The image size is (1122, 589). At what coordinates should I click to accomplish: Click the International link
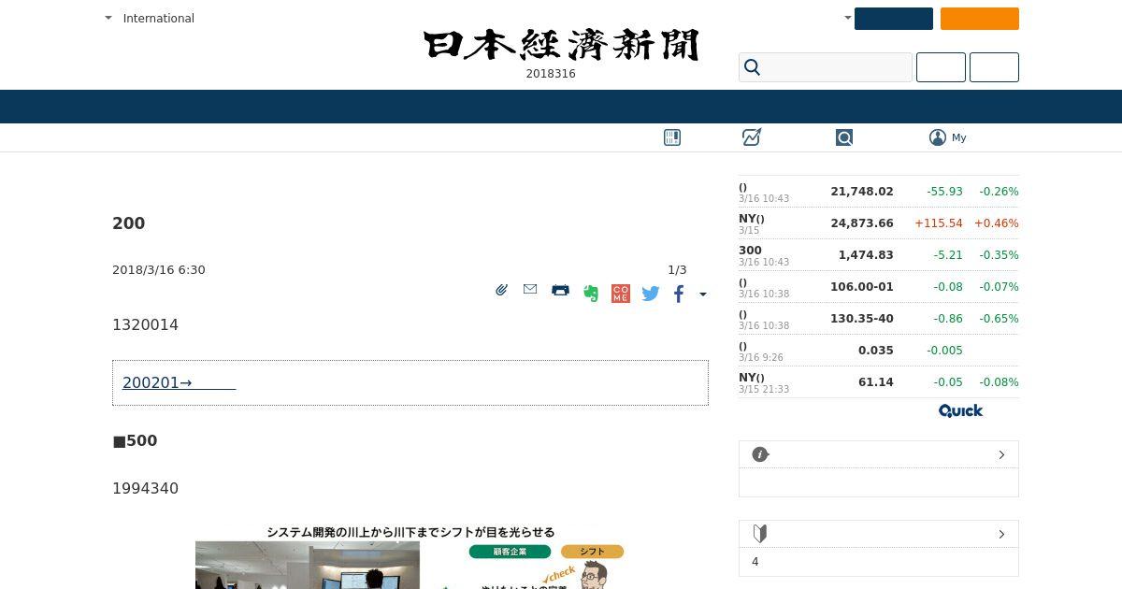[159, 18]
